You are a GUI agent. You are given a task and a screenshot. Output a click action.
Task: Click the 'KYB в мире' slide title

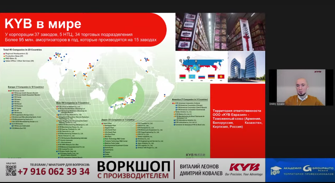(43, 23)
